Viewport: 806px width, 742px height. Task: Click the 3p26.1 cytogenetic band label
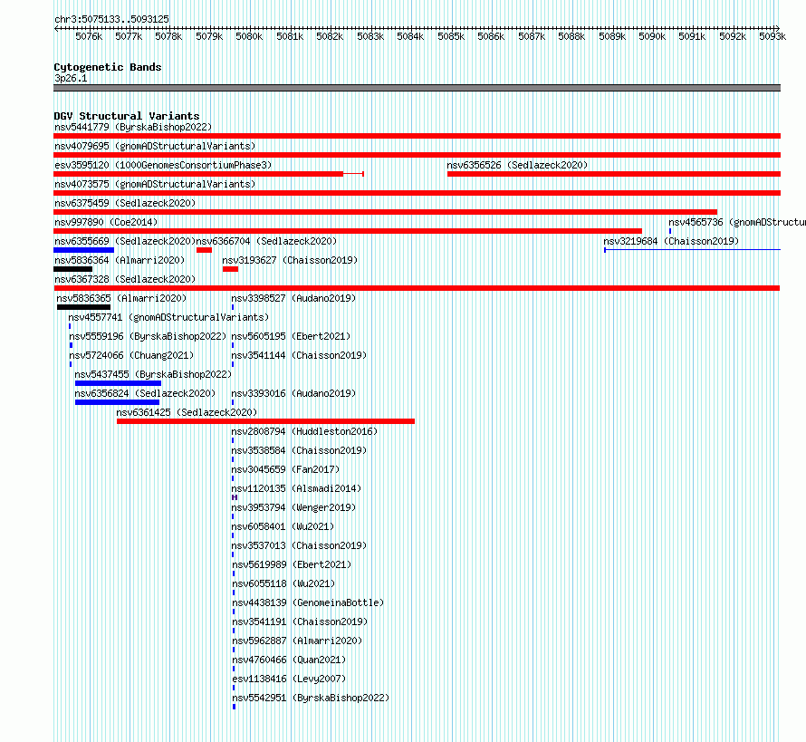(x=71, y=78)
